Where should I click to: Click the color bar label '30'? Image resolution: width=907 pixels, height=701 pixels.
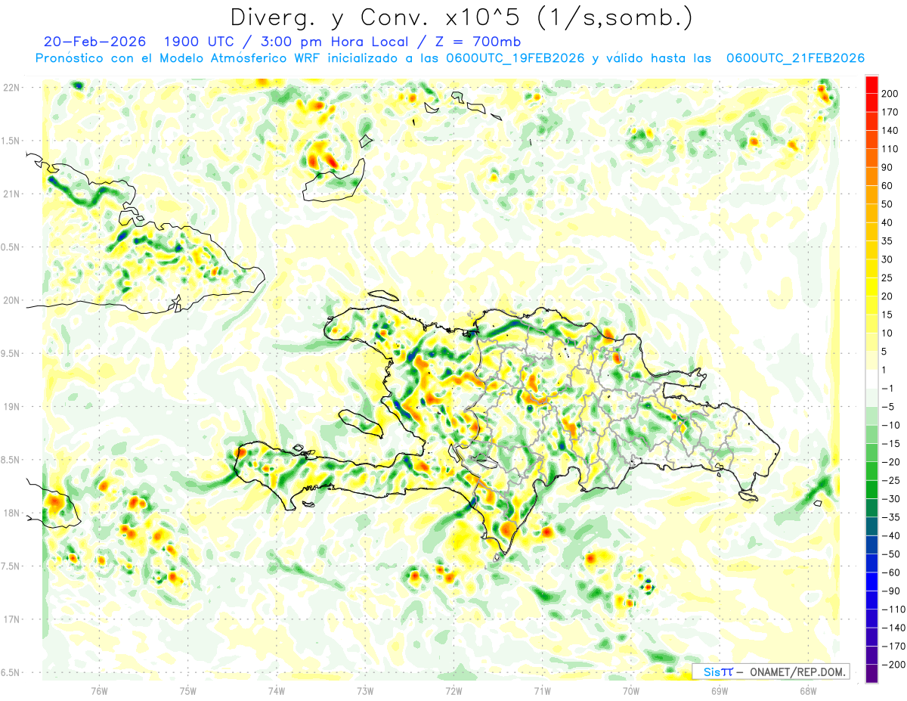pos(888,259)
